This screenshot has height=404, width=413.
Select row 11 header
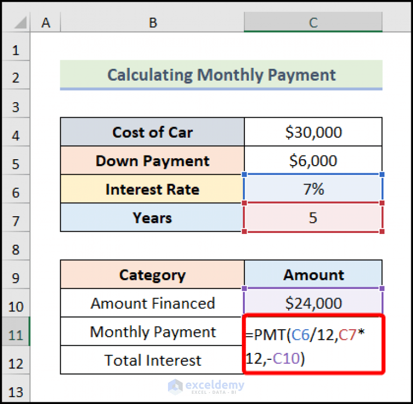16,331
